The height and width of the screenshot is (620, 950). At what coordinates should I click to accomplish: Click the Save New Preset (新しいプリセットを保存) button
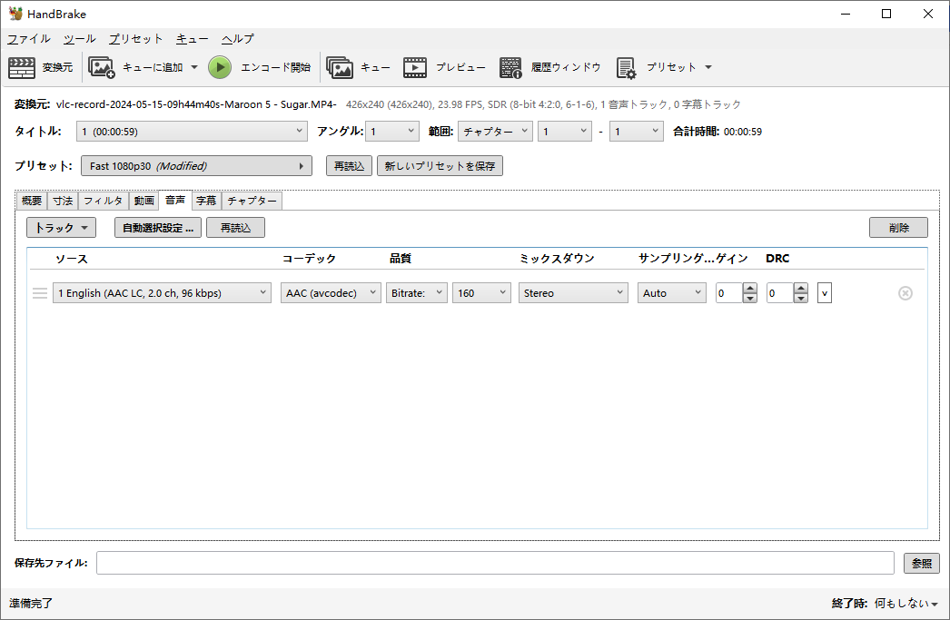440,166
